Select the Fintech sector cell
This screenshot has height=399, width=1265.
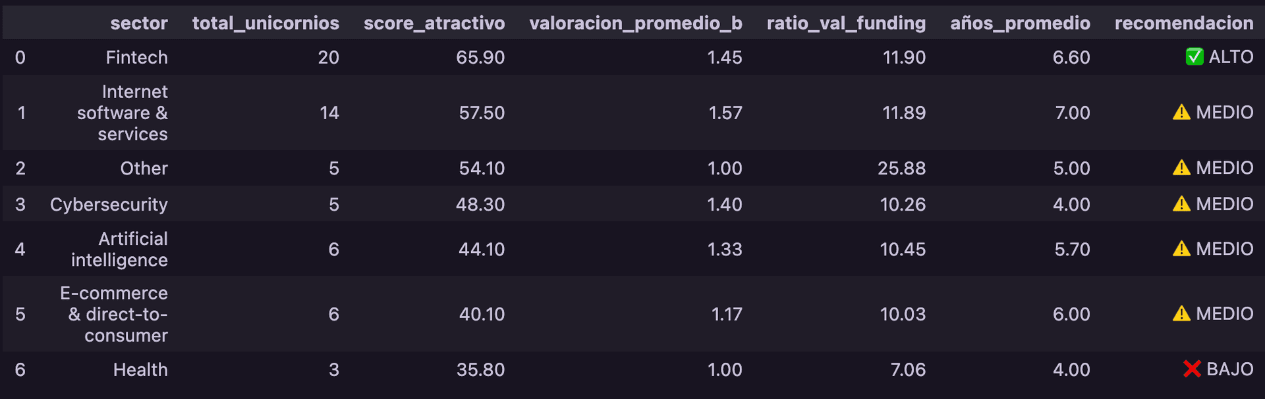(x=136, y=57)
